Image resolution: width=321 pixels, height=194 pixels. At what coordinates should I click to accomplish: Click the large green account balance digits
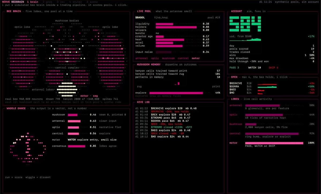pos(245,24)
